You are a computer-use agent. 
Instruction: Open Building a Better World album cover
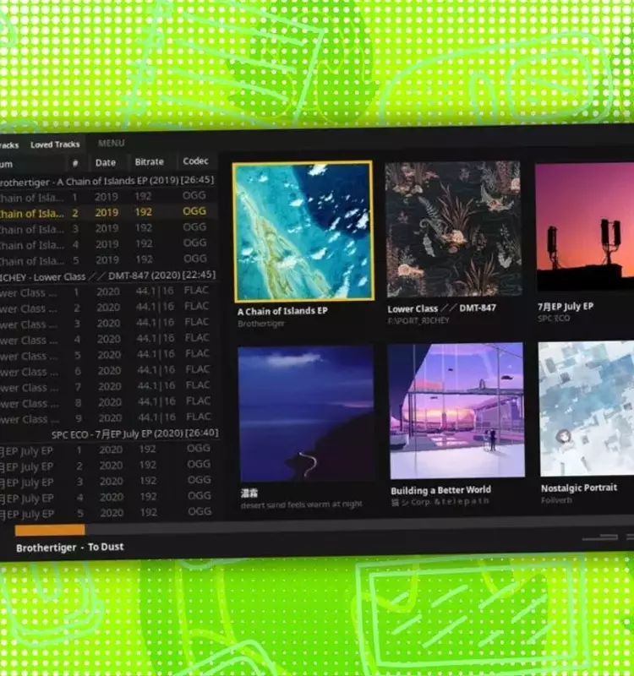(x=456, y=411)
